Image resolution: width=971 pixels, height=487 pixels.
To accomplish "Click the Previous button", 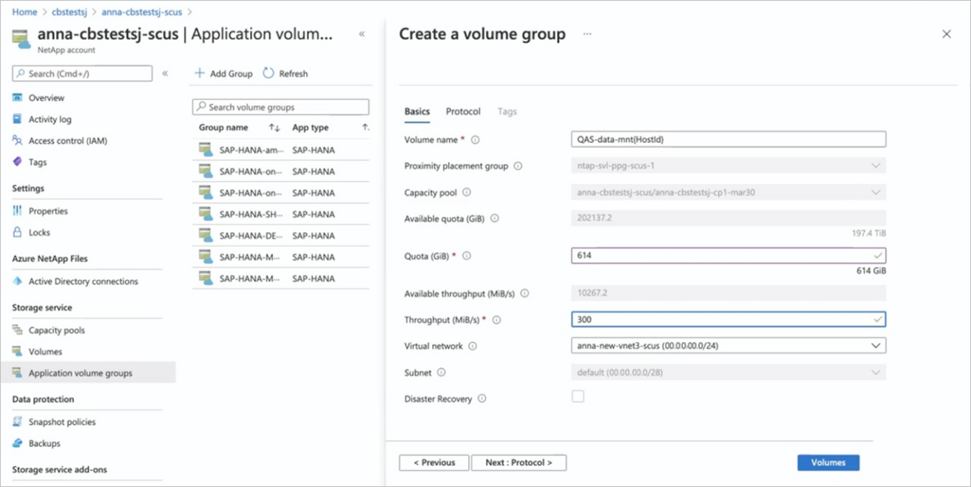I will coord(434,463).
